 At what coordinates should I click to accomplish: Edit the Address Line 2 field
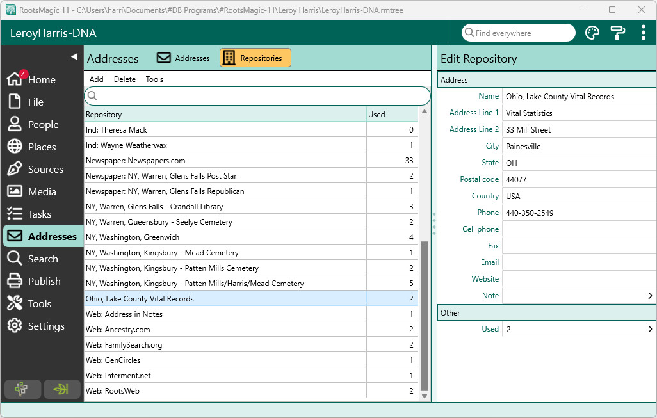[579, 130]
